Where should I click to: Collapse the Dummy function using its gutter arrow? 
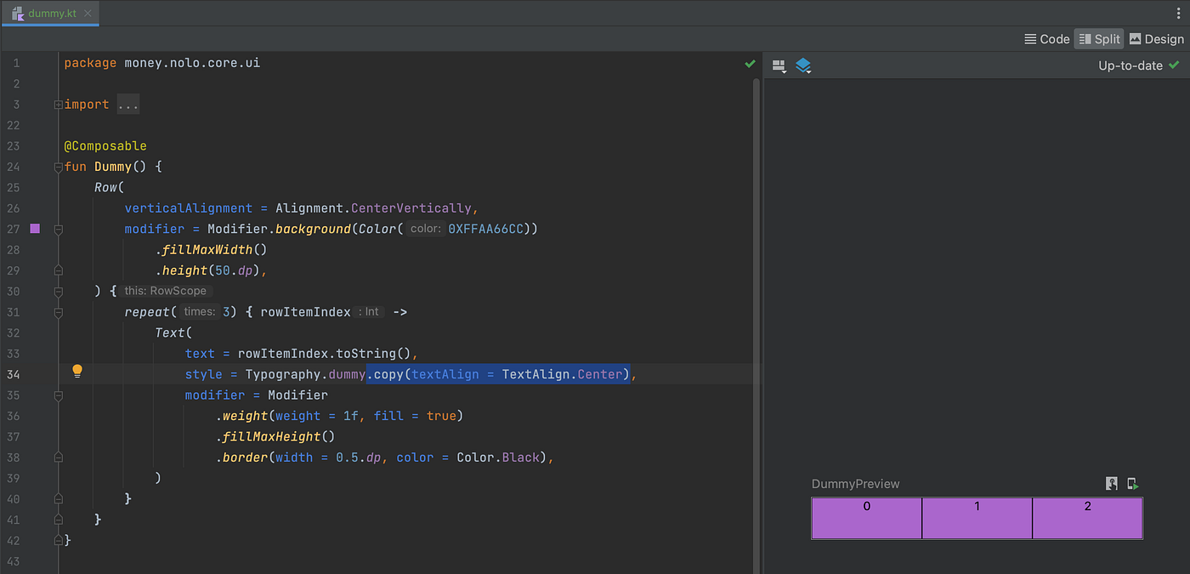coord(57,166)
